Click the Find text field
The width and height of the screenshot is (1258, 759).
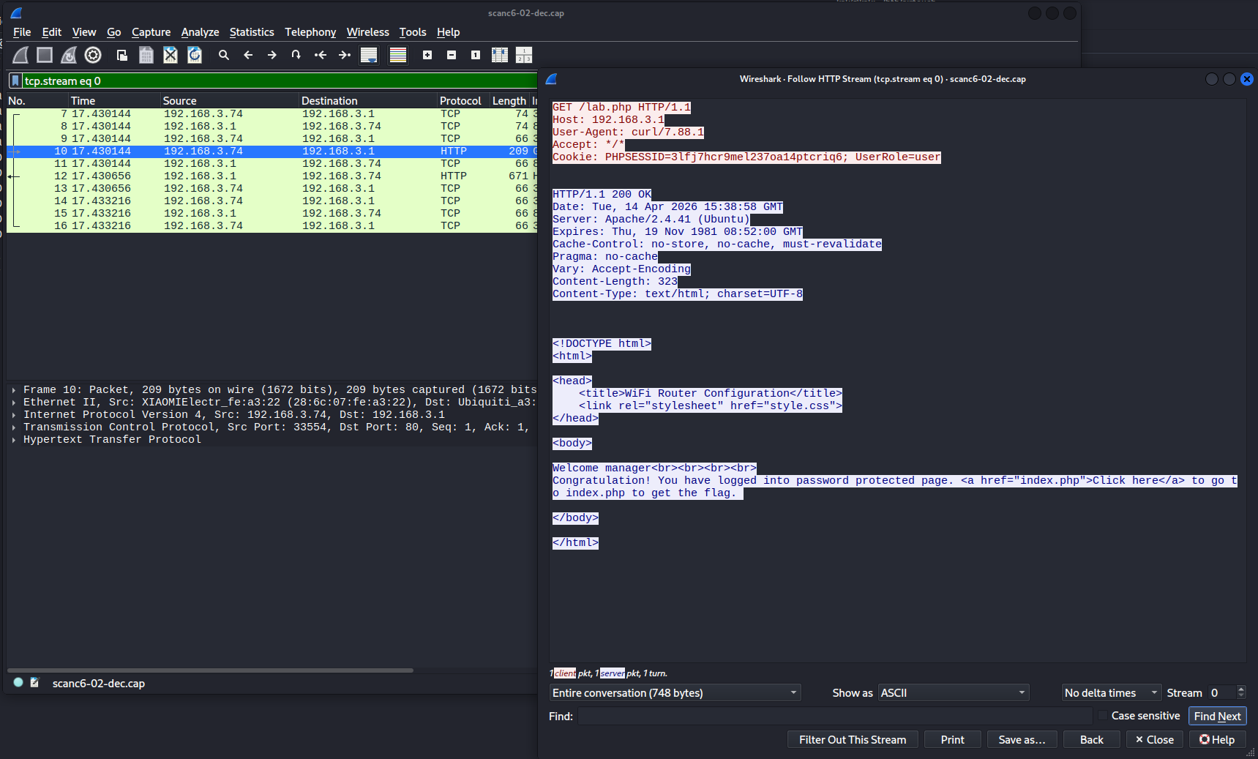tap(835, 716)
